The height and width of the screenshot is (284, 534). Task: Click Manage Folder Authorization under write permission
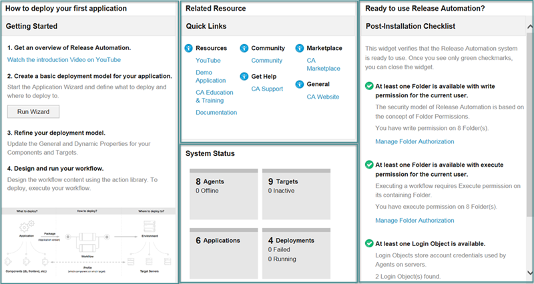click(x=415, y=142)
